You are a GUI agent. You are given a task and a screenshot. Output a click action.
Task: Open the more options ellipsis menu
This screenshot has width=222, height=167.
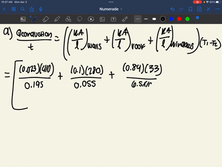point(217,9)
